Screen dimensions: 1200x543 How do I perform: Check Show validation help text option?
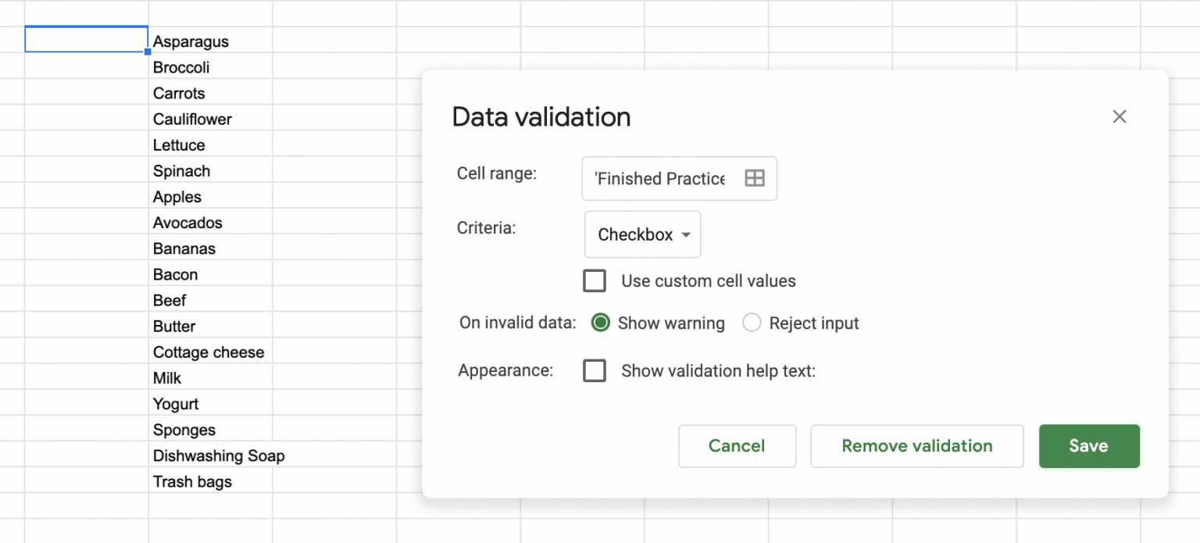click(595, 370)
